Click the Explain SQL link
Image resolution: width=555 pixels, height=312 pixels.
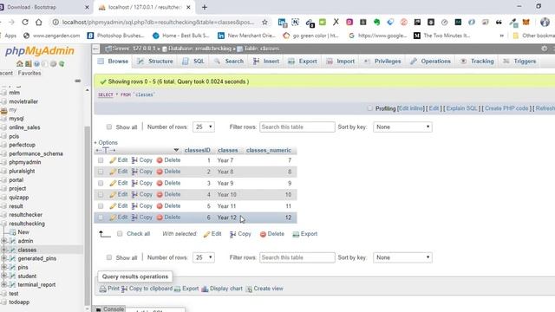[x=461, y=108]
